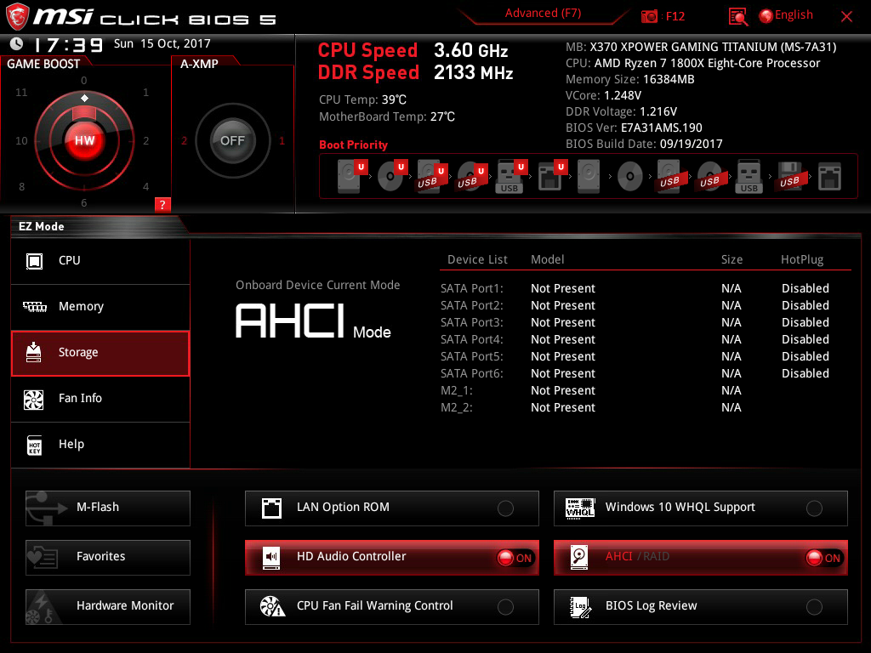Open BIOS Log Review
The width and height of the screenshot is (871, 653).
[701, 606]
